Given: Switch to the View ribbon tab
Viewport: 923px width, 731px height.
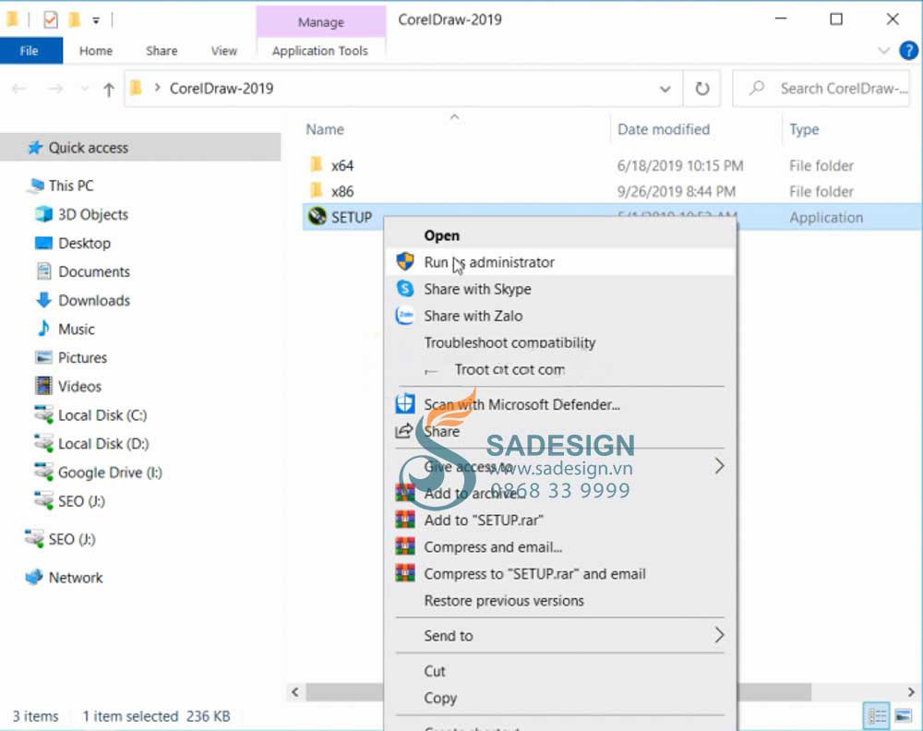Looking at the screenshot, I should tap(223, 51).
